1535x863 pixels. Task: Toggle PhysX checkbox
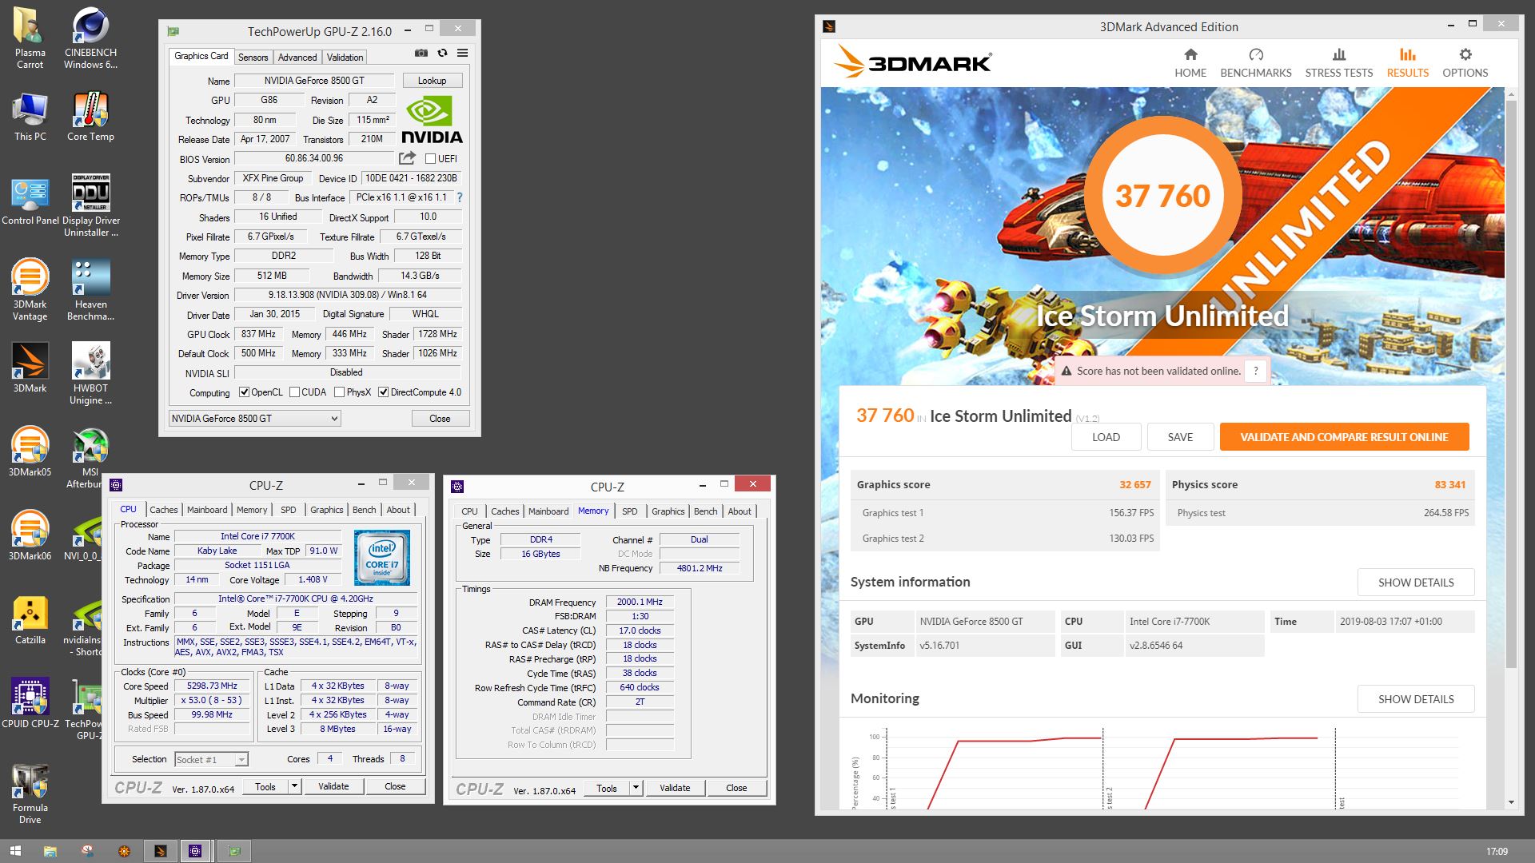coord(339,392)
